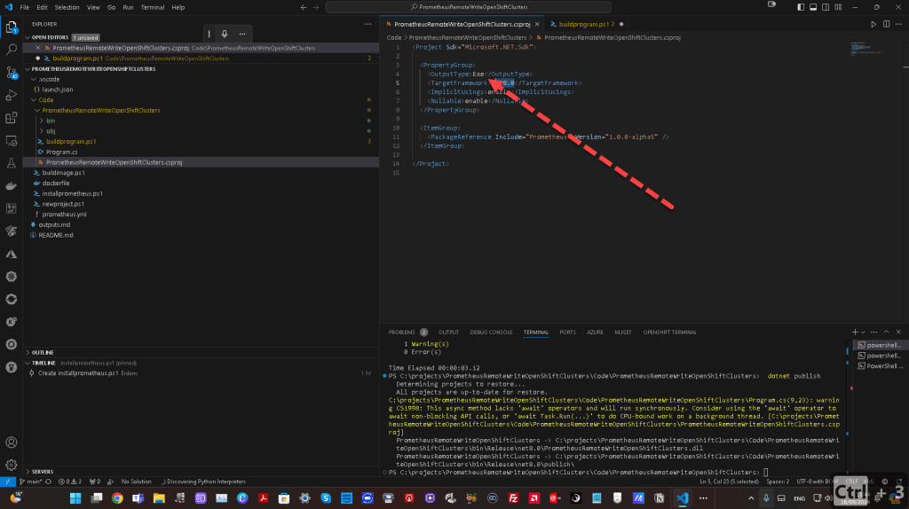Open the Manage gear menu
Screen dimensions: 909x509
click(x=11, y=465)
